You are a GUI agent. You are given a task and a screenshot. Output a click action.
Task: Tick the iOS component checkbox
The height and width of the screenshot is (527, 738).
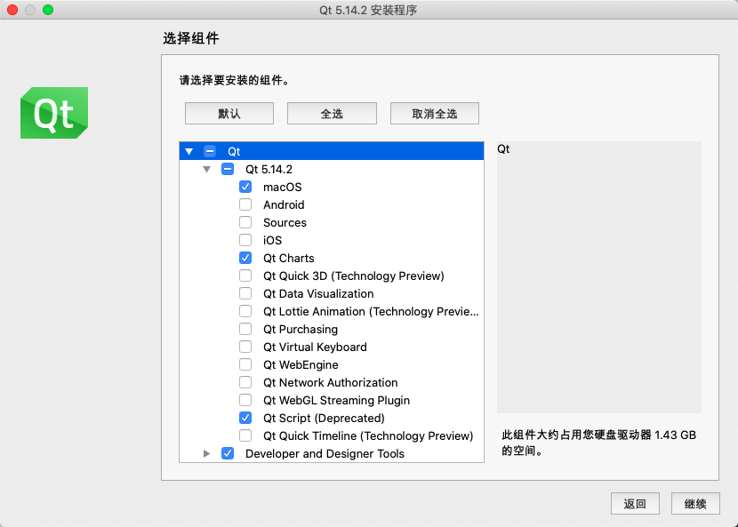(x=245, y=241)
